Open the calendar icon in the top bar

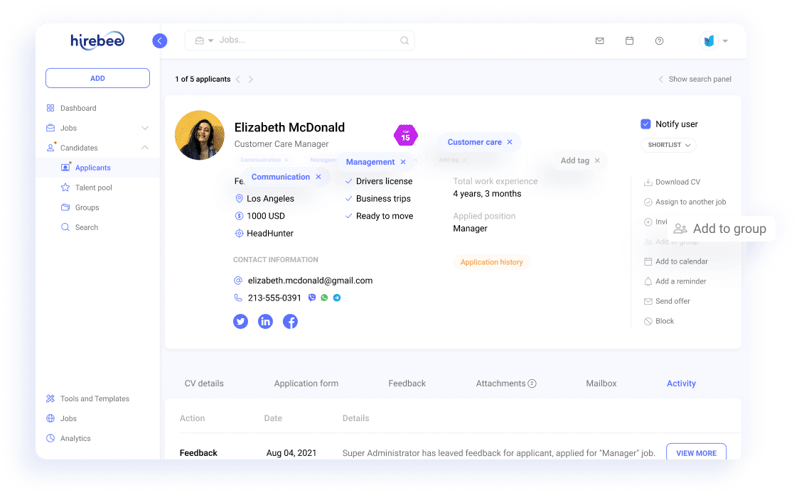629,40
